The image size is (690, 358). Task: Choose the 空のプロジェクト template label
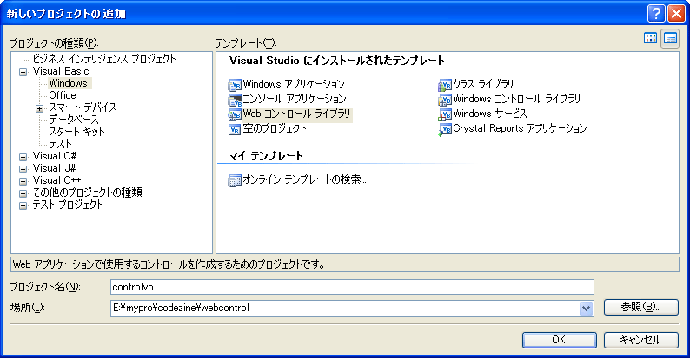point(275,128)
